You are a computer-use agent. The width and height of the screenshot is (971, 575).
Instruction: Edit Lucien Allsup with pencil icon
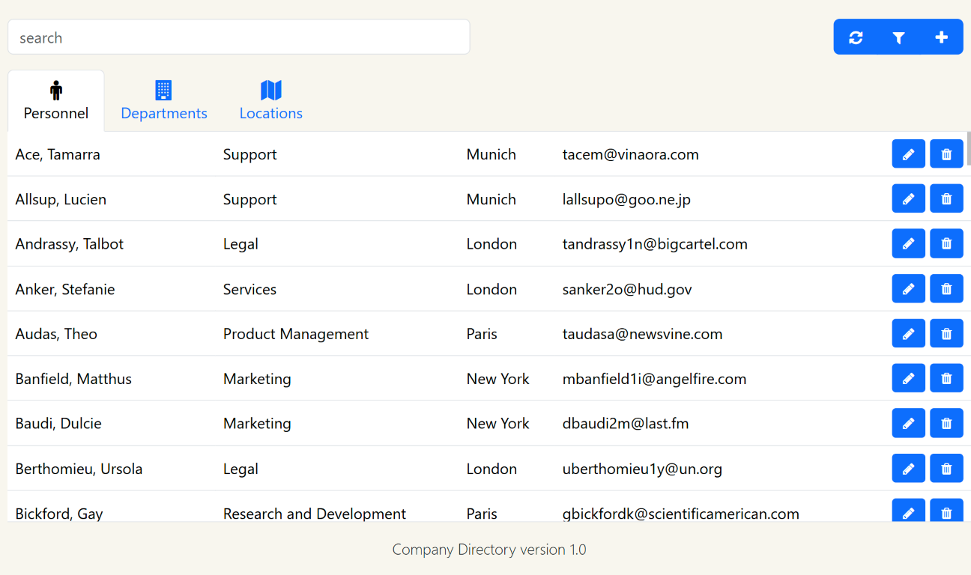tap(908, 199)
